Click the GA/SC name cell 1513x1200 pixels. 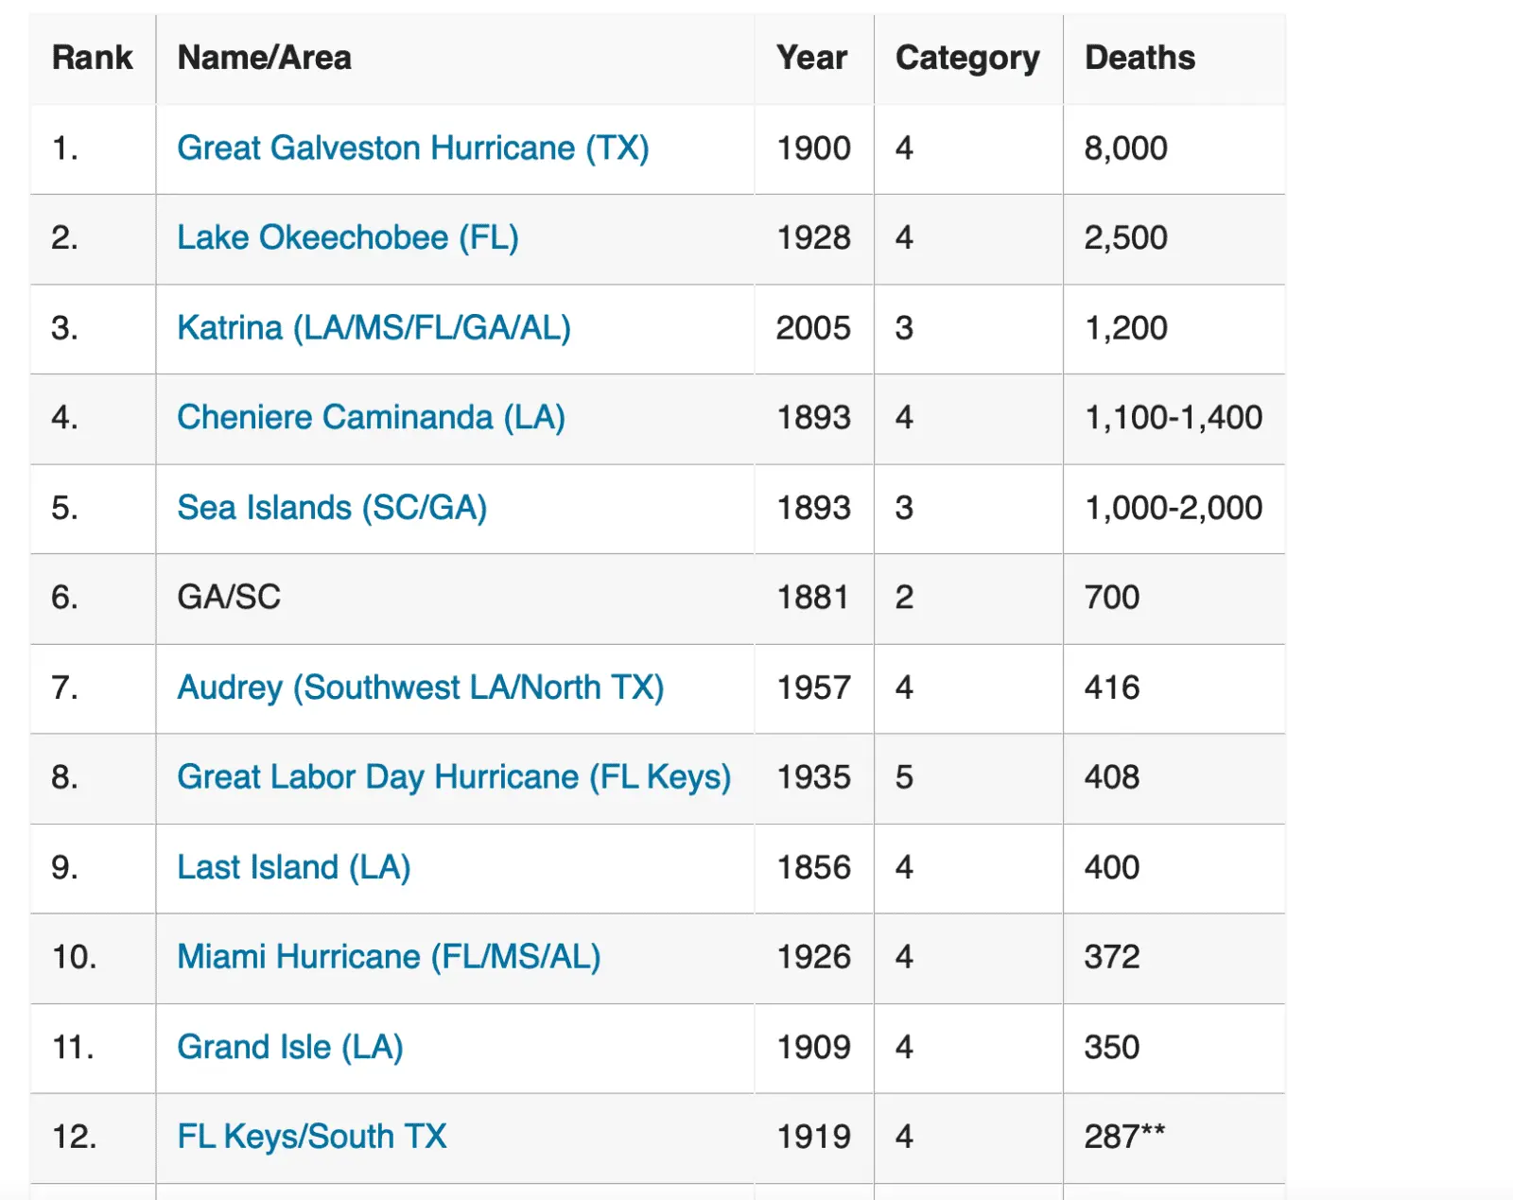coord(229,598)
